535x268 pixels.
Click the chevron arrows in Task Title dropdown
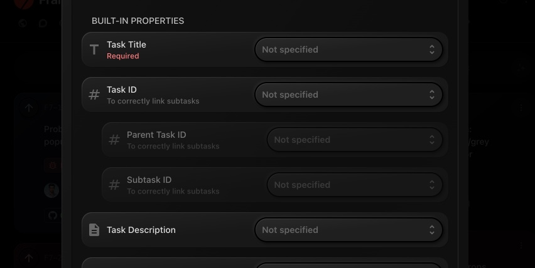[432, 49]
